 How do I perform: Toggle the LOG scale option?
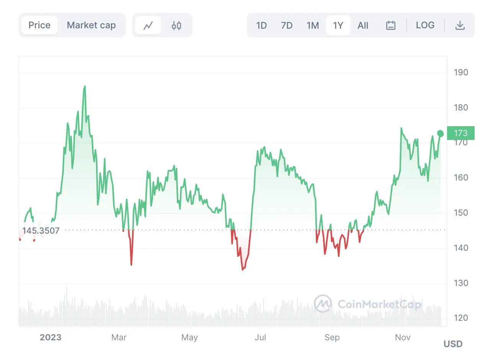pyautogui.click(x=425, y=26)
